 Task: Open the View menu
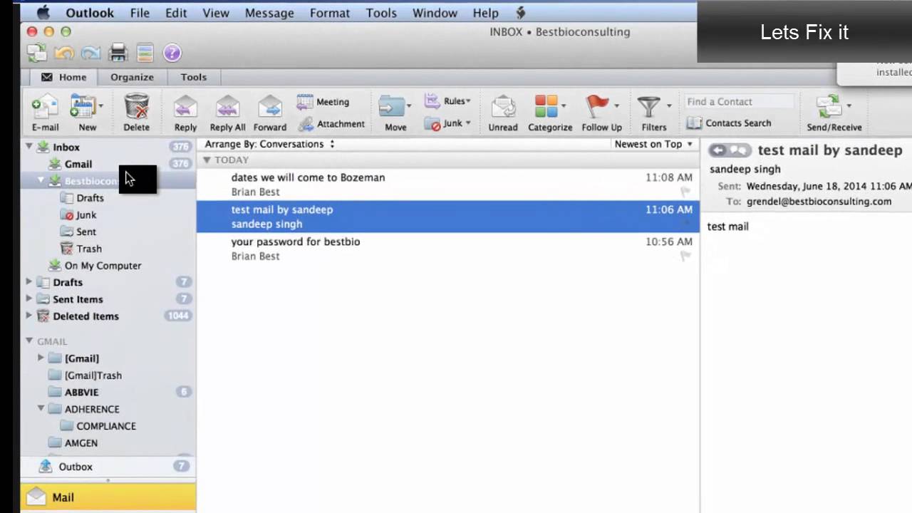[x=215, y=13]
